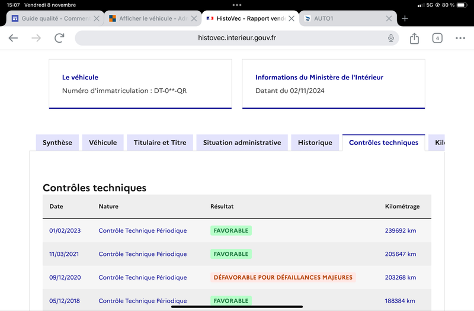
Task: Open the Situation administrative tab
Action: click(242, 143)
